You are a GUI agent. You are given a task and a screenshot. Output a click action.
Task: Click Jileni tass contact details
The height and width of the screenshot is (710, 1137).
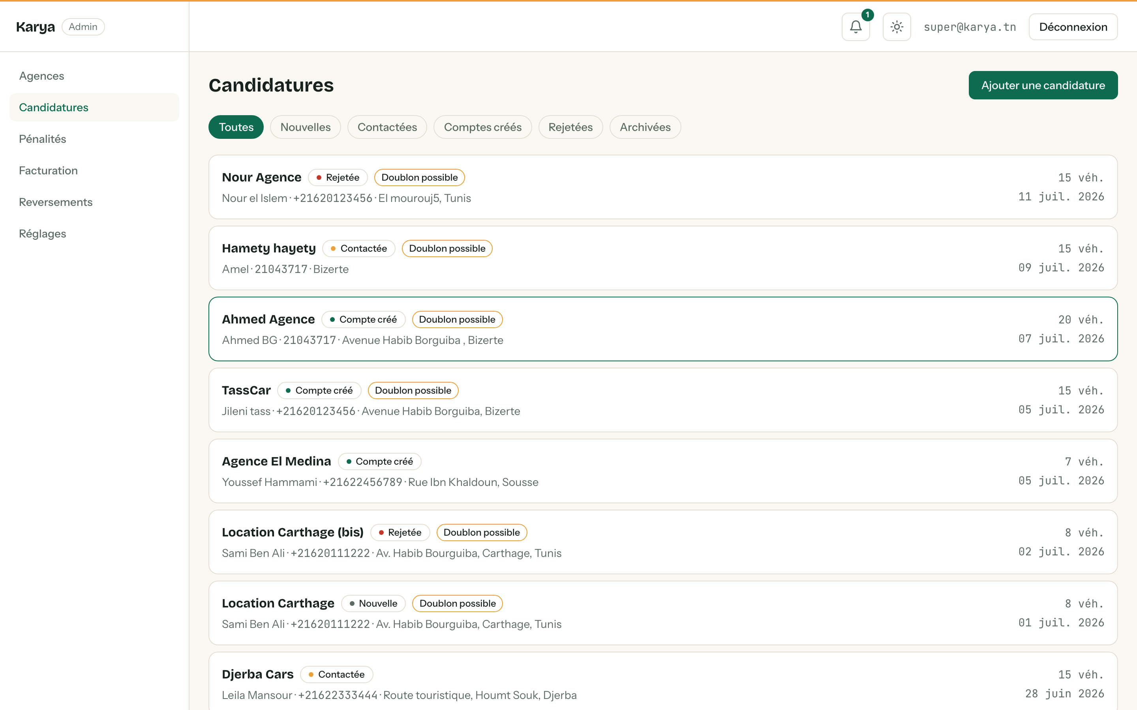point(371,411)
